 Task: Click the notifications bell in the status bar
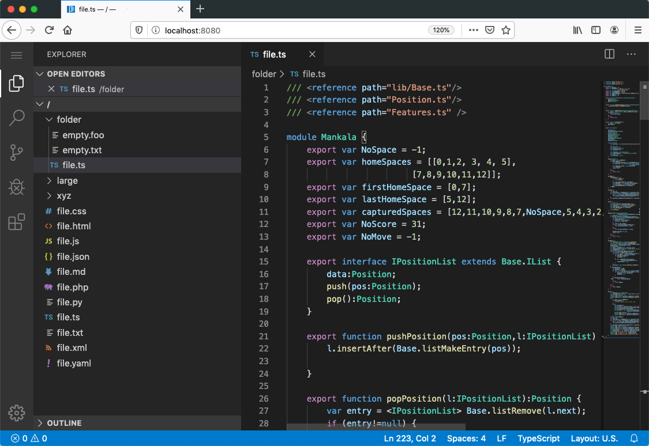[x=634, y=439]
